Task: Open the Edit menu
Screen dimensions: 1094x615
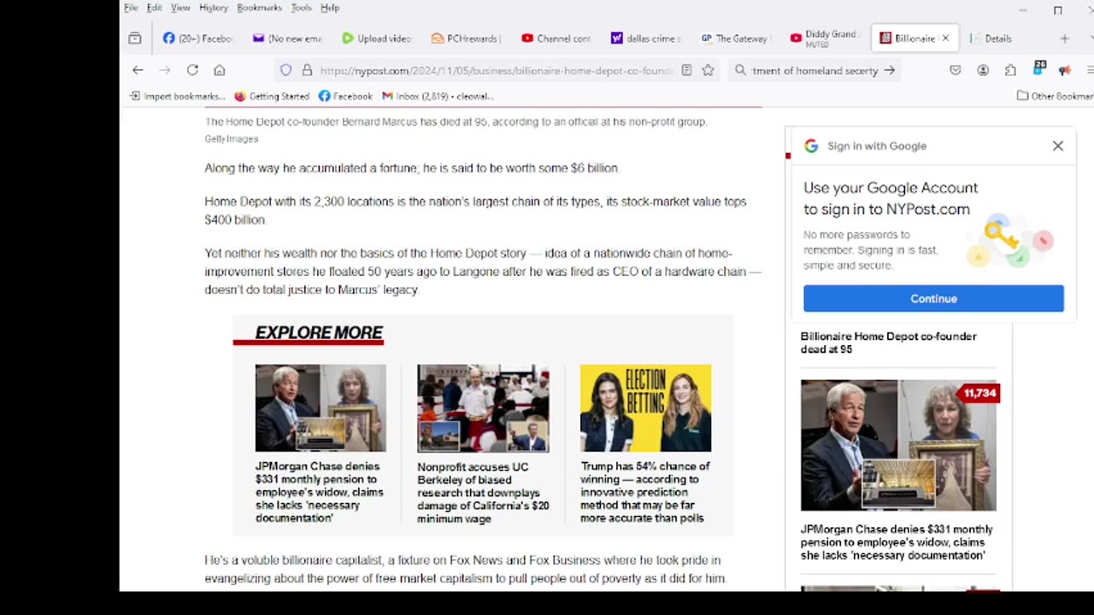Action: (x=154, y=8)
